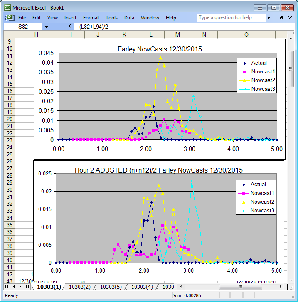This screenshot has width=298, height=302.
Task: Click in the Type a question for help field
Action: (x=231, y=18)
